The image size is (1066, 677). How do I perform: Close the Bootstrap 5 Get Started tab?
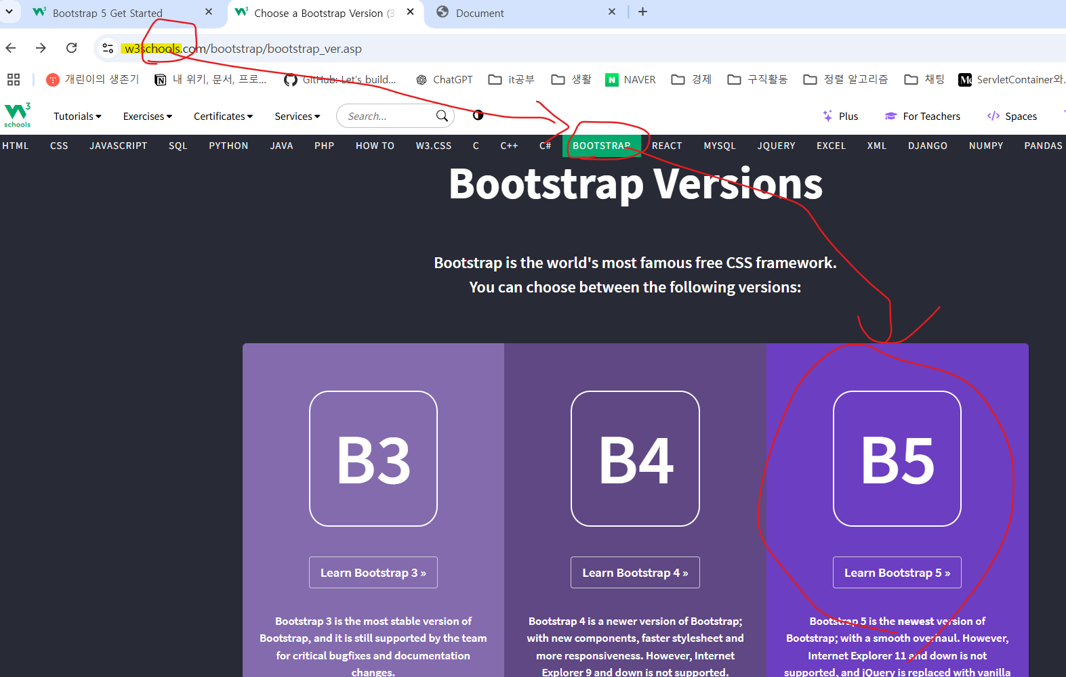(209, 12)
